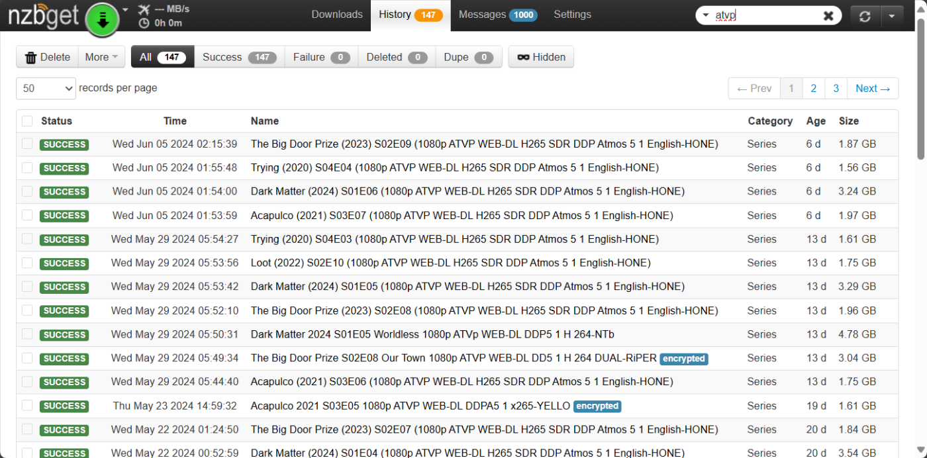Open the More dropdown menu
The width and height of the screenshot is (927, 458).
(101, 57)
